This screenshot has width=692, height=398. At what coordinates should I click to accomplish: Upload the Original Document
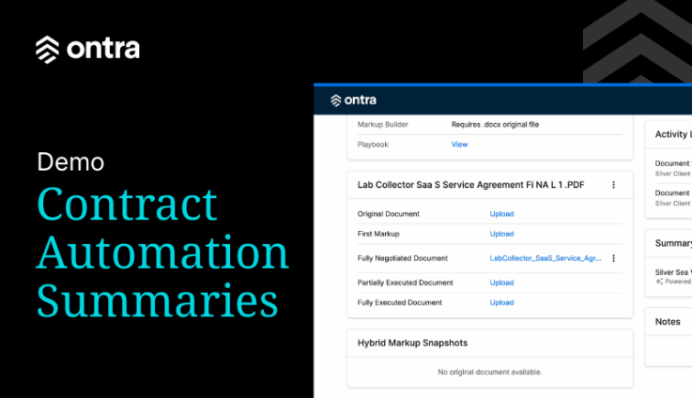501,214
